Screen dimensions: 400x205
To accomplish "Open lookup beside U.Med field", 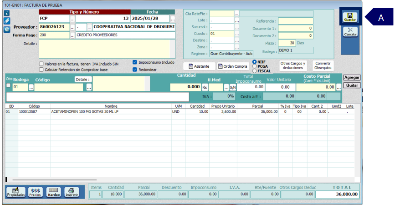I will pos(226,87).
